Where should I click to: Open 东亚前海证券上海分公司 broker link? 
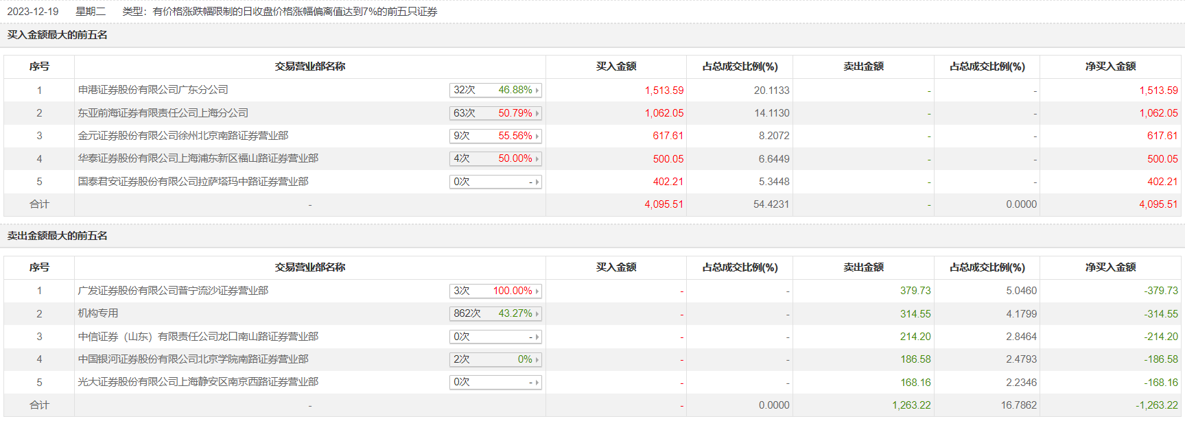coord(163,113)
